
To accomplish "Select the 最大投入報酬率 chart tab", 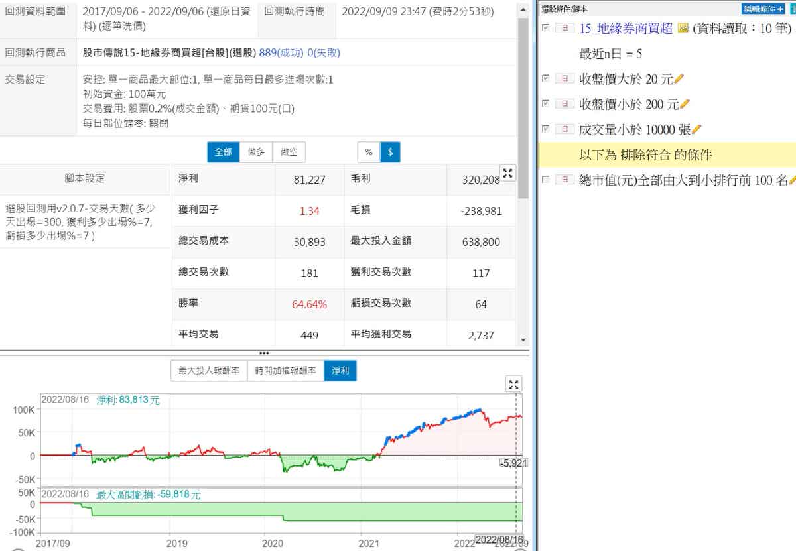I will pos(209,371).
